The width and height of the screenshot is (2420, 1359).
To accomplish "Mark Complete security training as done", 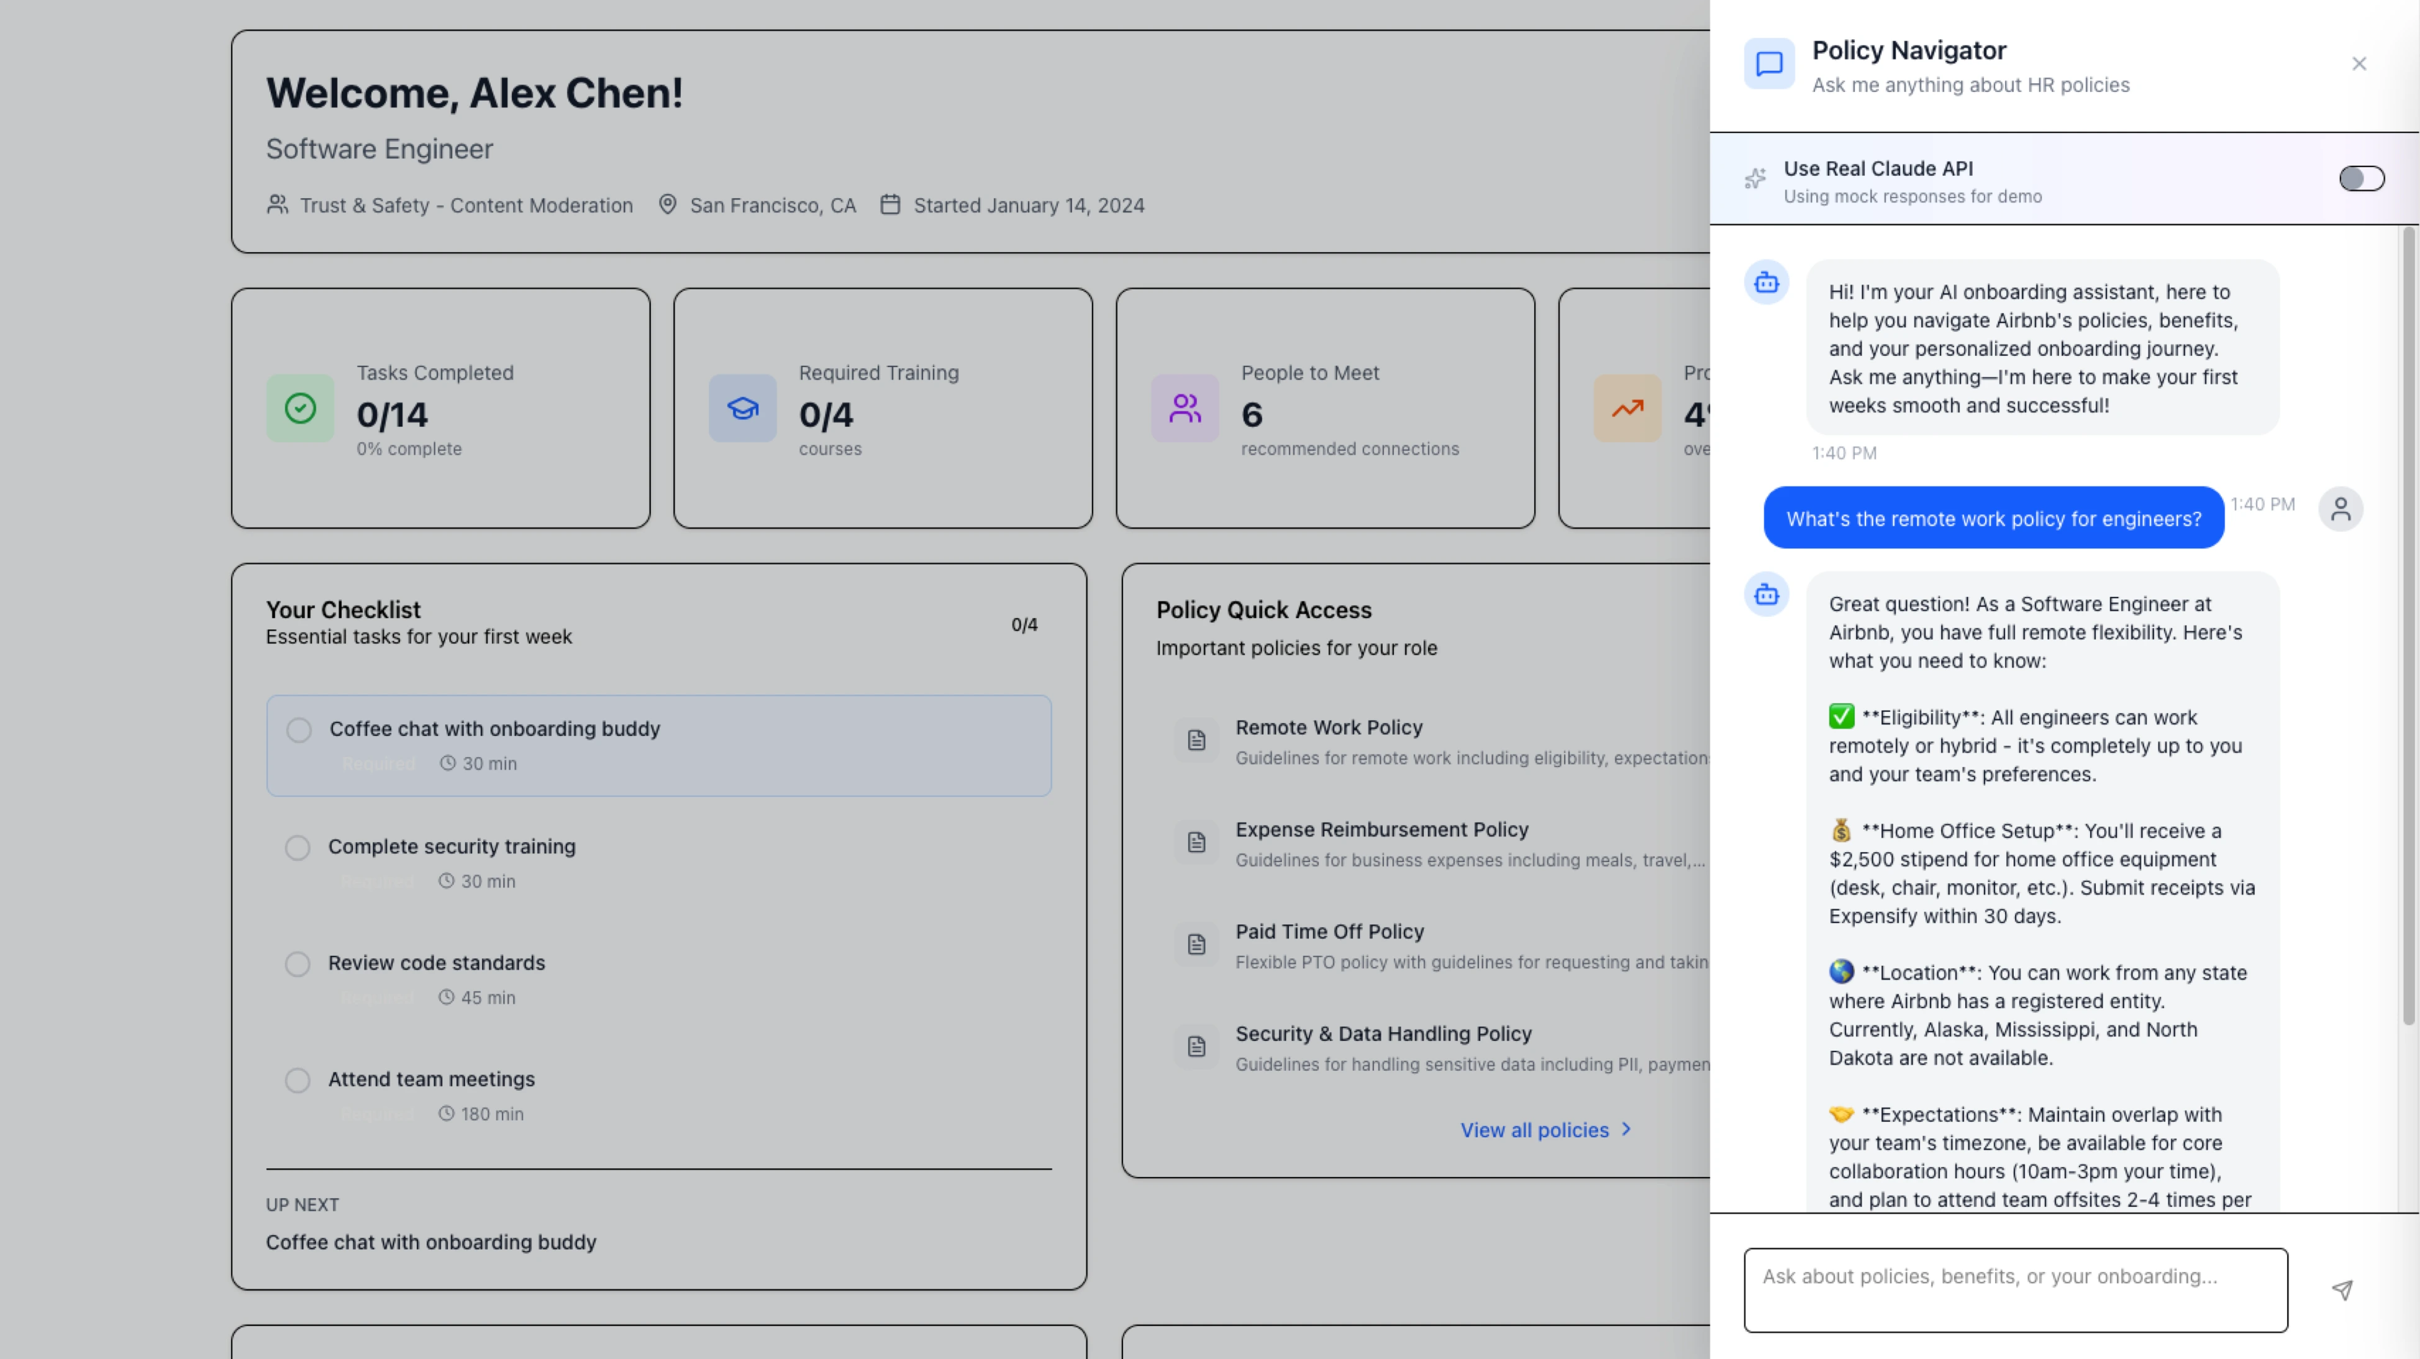I will (x=298, y=848).
